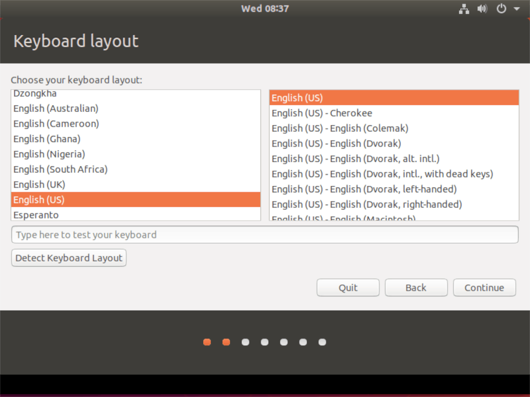
Task: Open the network status icon
Action: [464, 8]
